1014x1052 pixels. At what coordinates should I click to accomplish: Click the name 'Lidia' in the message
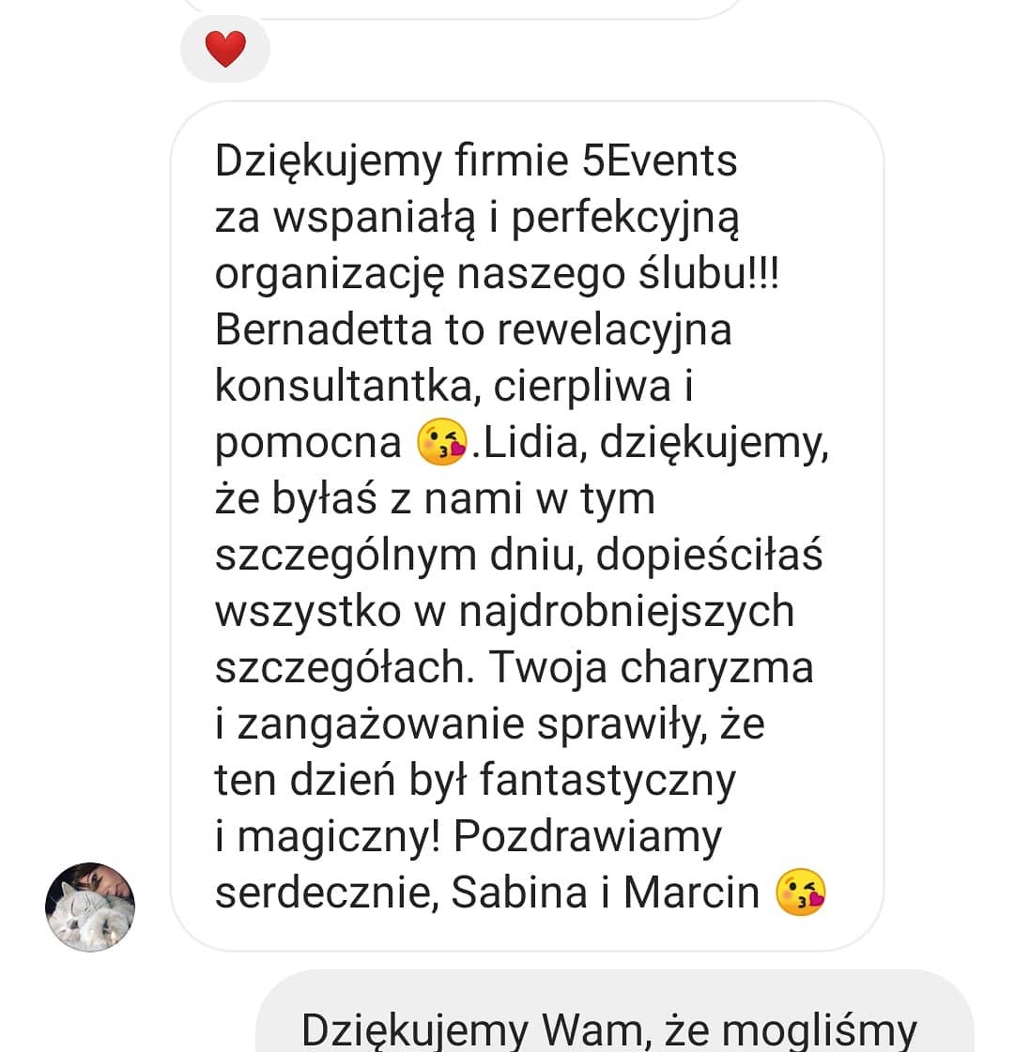tap(530, 443)
